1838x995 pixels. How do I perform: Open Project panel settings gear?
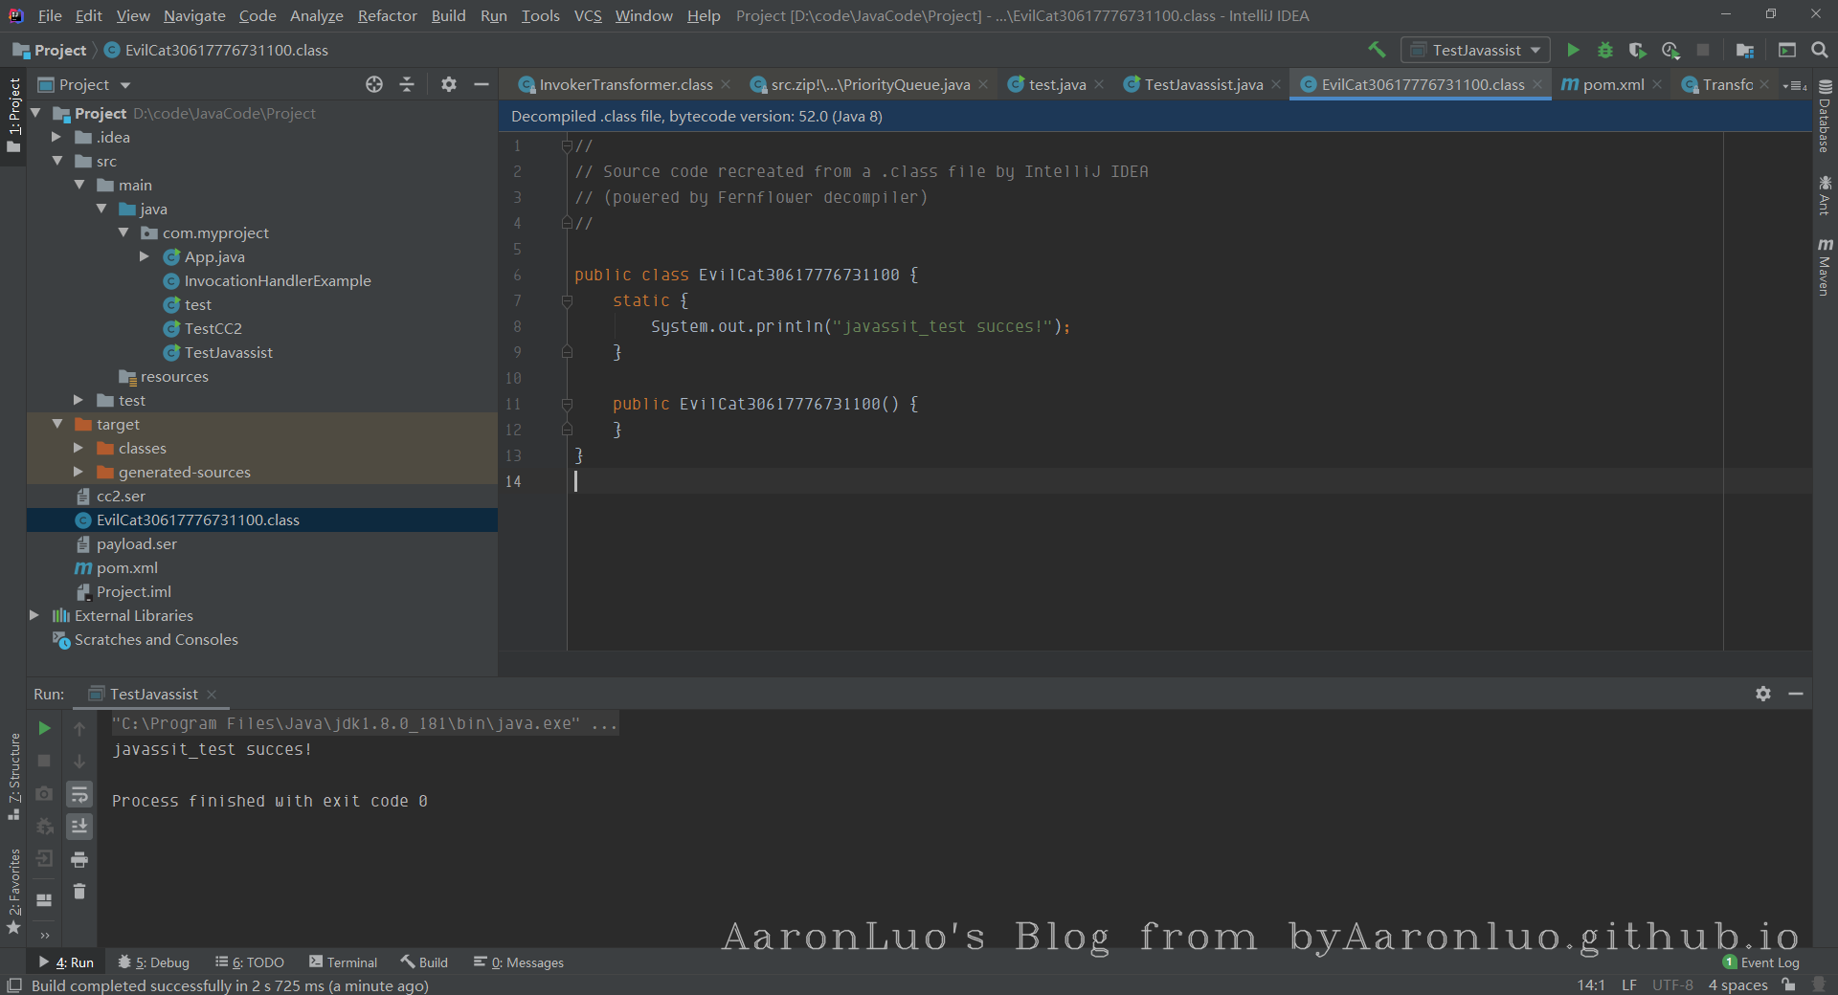coord(449,84)
